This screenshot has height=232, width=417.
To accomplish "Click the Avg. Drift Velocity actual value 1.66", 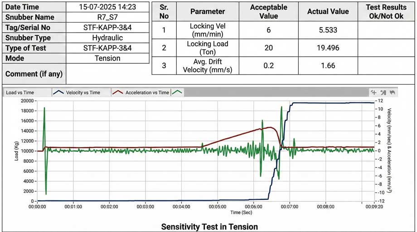I will point(328,66).
